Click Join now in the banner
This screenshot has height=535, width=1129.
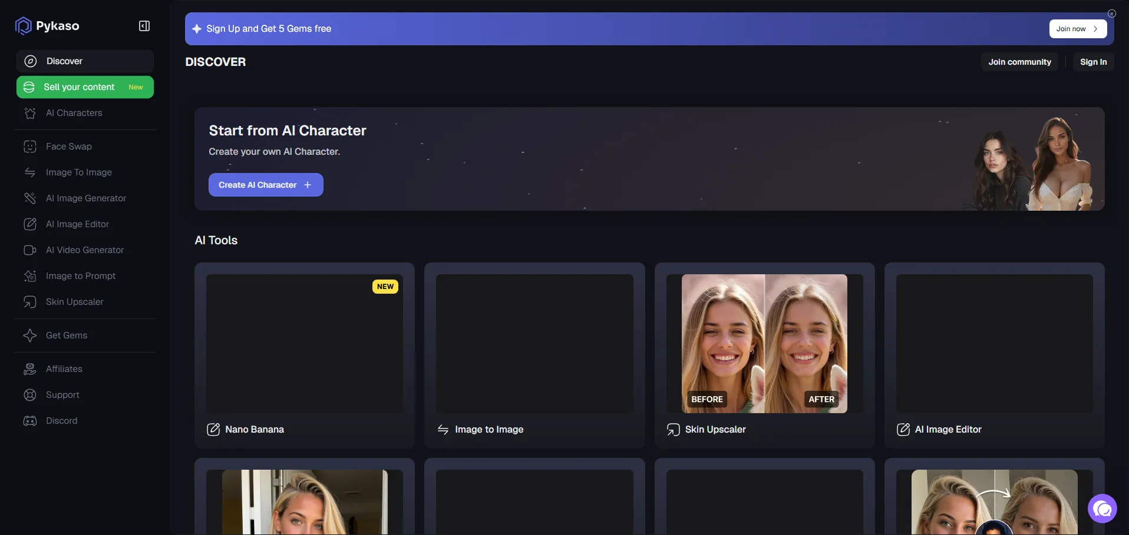[1077, 29]
